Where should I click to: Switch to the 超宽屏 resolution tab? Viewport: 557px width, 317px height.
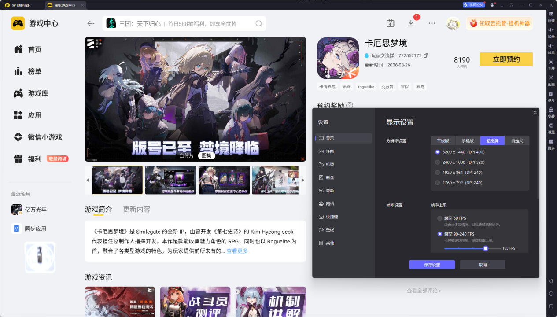[492, 141]
